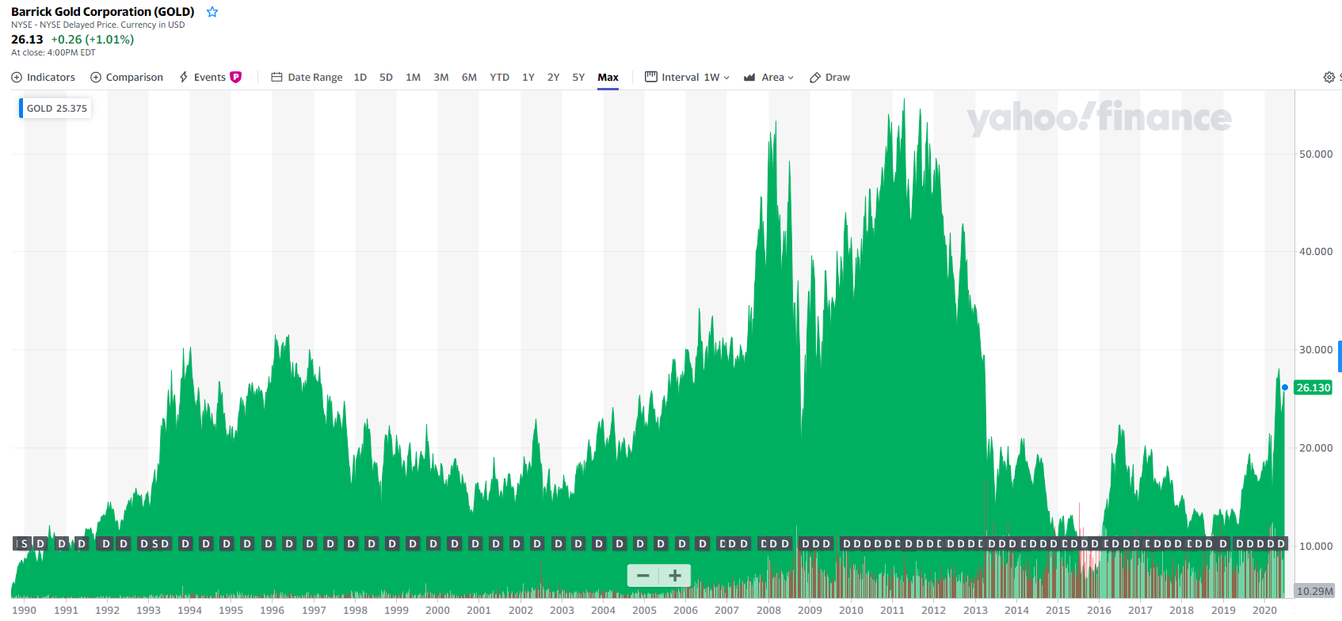Click the 2008 year axis label

pyautogui.click(x=768, y=610)
